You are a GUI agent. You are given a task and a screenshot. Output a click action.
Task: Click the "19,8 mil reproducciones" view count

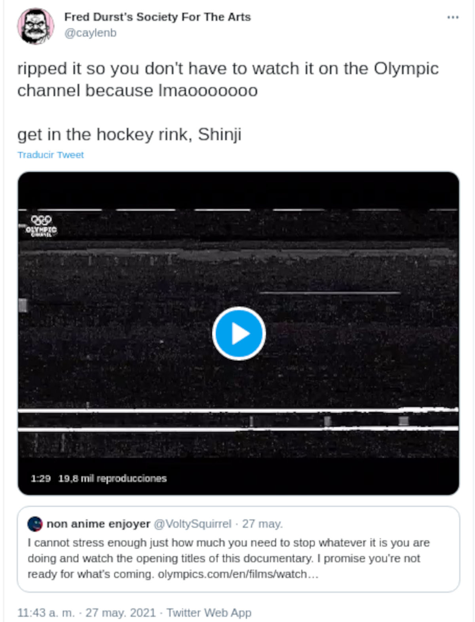pos(112,479)
